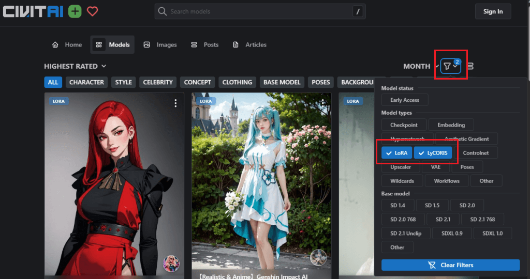The width and height of the screenshot is (530, 279).
Task: Expand the Month period dropdown
Action: pos(421,66)
